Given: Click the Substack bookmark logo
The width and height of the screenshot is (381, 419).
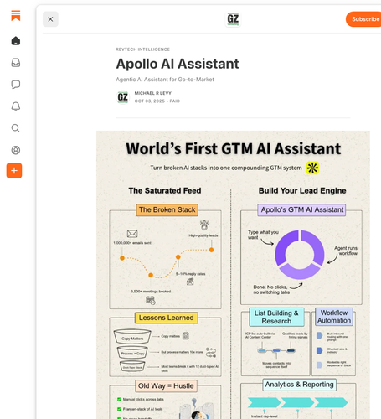Looking at the screenshot, I should tap(16, 16).
